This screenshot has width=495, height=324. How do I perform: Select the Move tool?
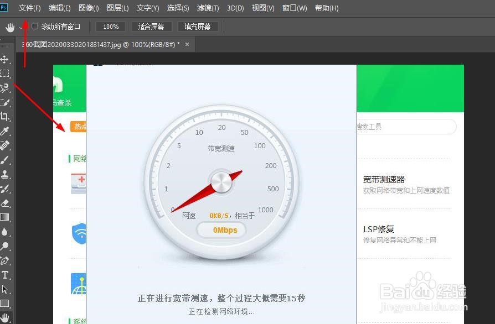click(x=6, y=59)
